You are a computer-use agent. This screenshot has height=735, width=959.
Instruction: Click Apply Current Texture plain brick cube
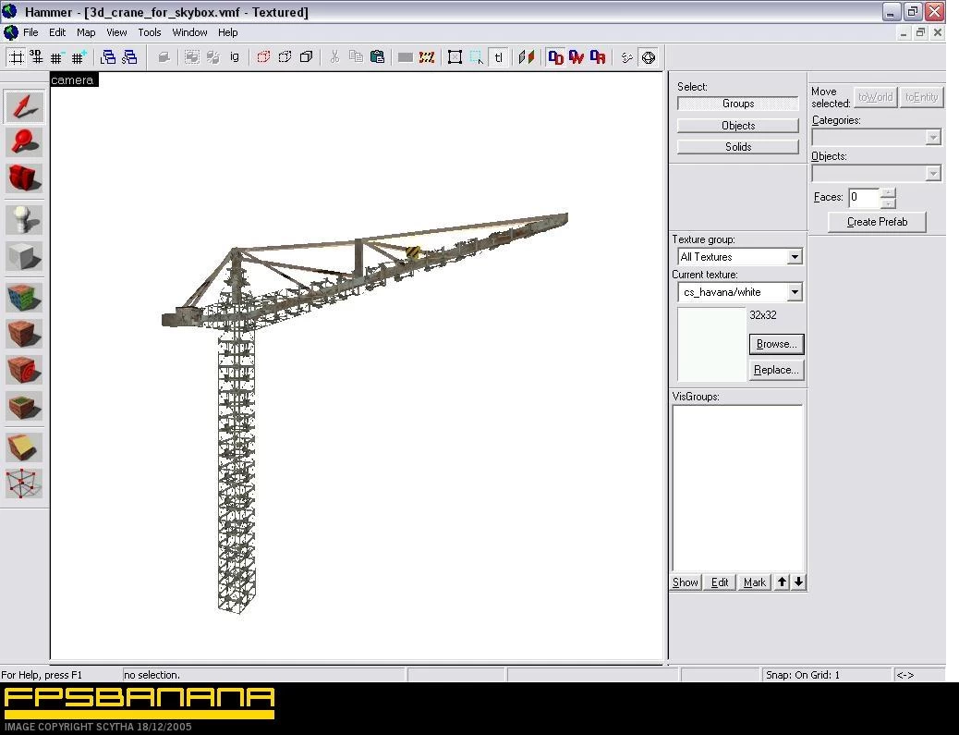[x=24, y=334]
